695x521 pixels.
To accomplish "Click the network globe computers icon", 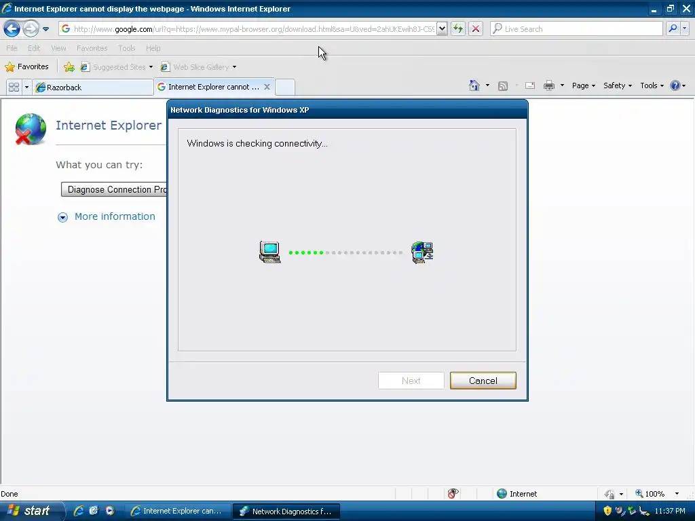I will coord(422,252).
